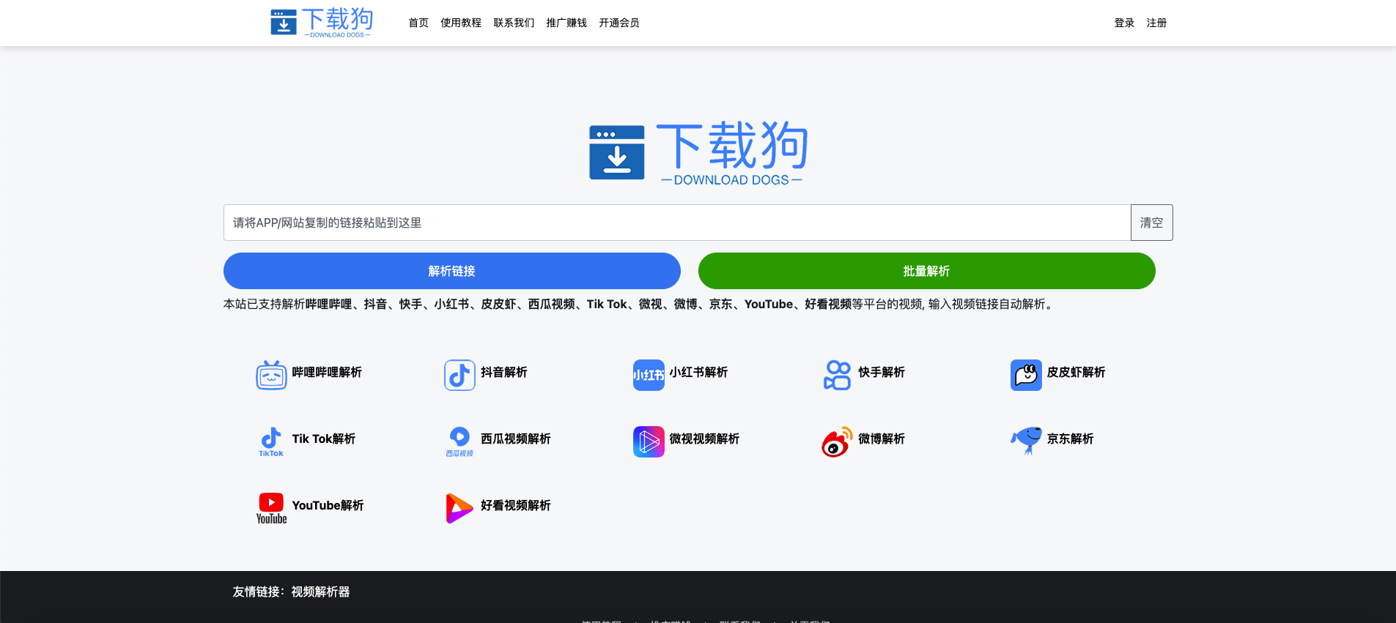The height and width of the screenshot is (623, 1396).
Task: Click the Bilibili TV icon
Action: click(x=271, y=375)
